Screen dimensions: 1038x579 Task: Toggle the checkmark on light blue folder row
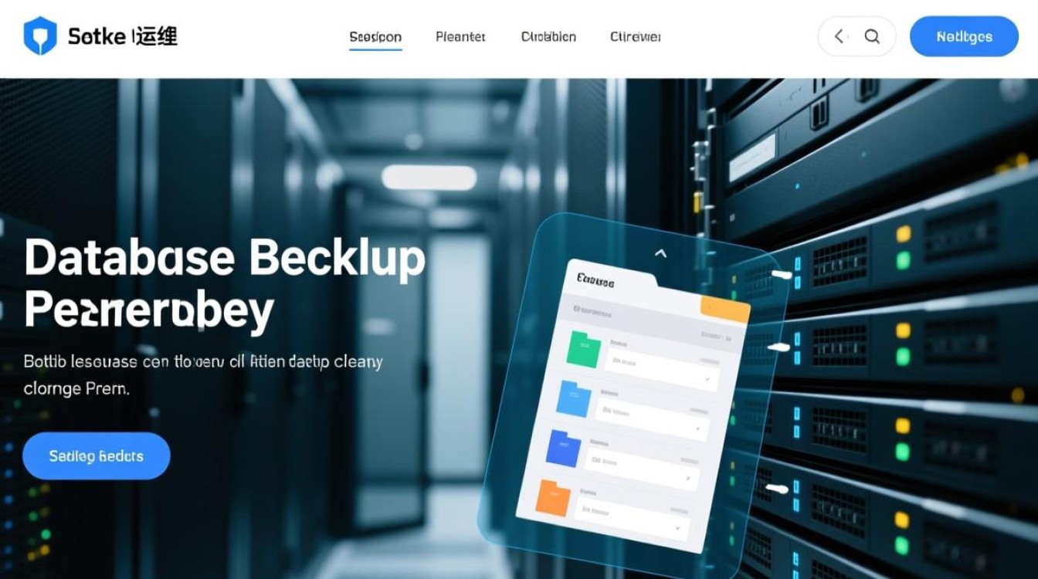[x=698, y=428]
